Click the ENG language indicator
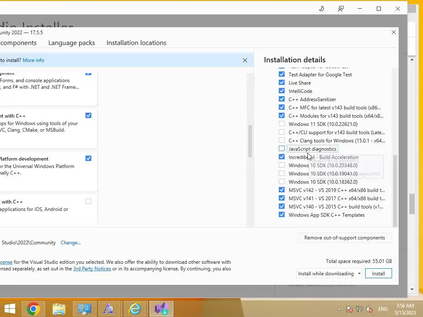This screenshot has height=317, width=423. click(383, 309)
